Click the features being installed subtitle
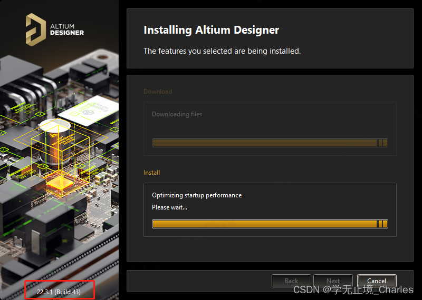422x300 pixels. (x=222, y=51)
